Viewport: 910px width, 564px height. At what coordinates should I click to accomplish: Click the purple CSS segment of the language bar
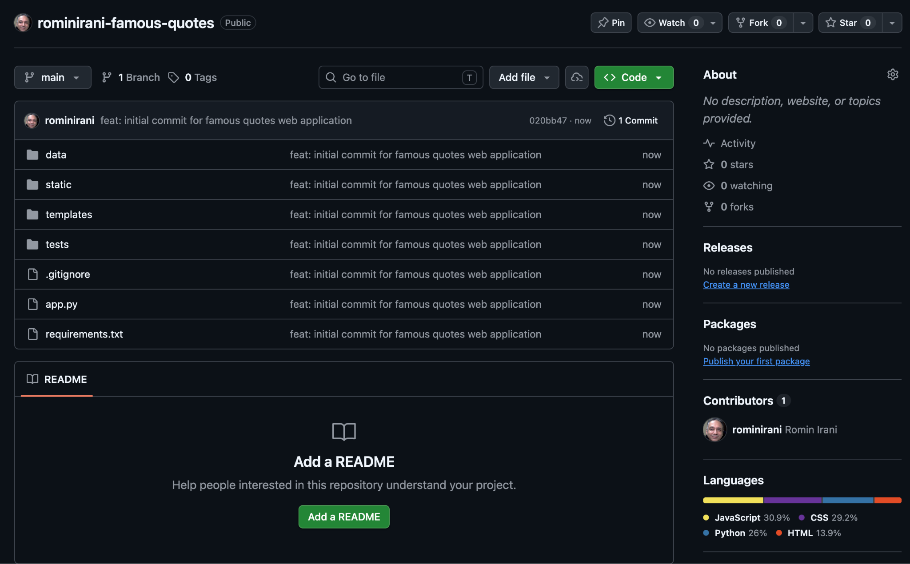[x=793, y=500]
